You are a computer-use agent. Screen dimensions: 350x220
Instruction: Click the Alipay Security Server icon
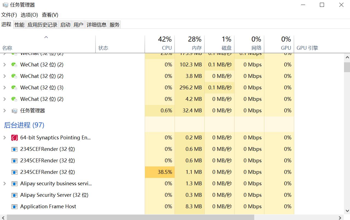coord(15,195)
